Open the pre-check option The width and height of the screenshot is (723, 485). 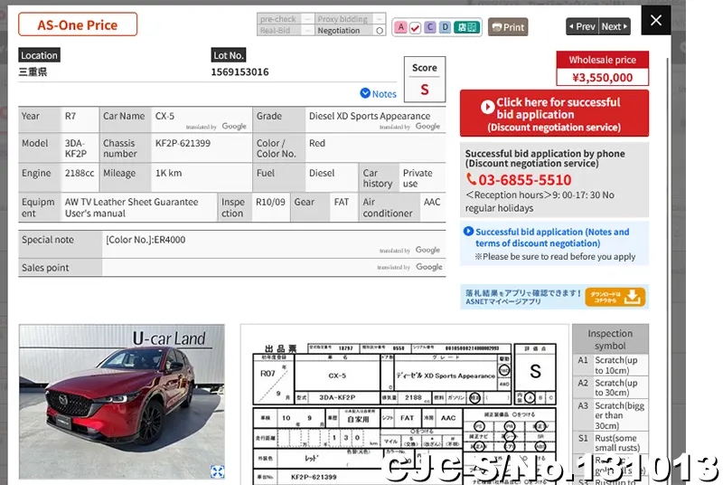pos(278,19)
